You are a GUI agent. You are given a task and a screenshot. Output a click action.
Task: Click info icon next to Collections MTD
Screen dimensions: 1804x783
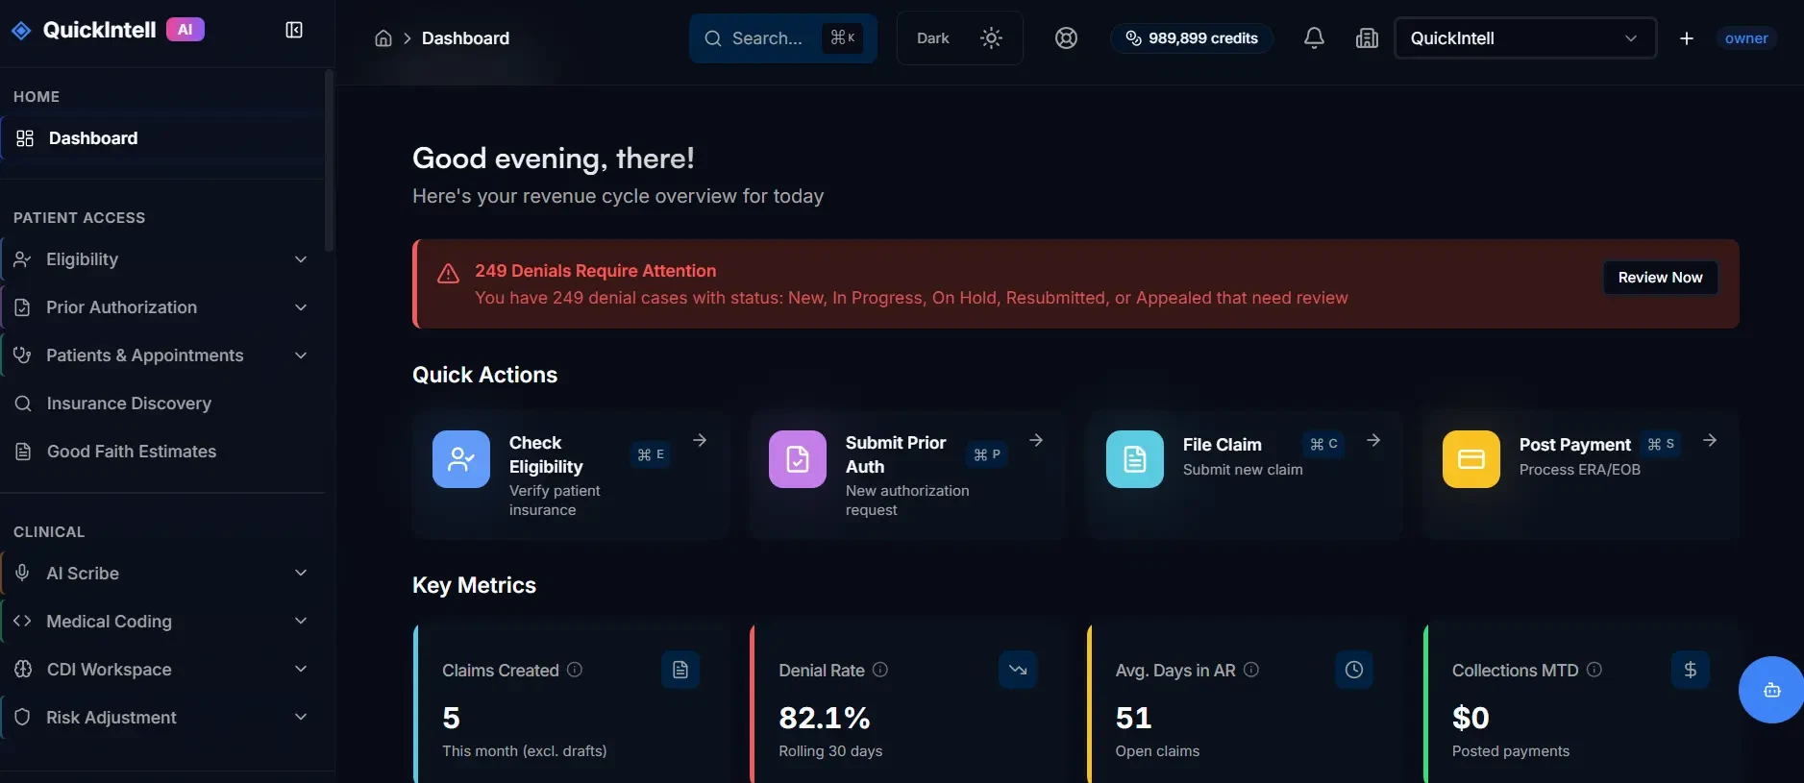[x=1594, y=670]
